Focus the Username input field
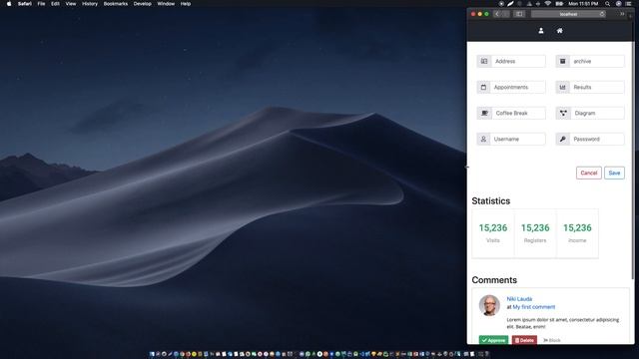 pyautogui.click(x=517, y=139)
